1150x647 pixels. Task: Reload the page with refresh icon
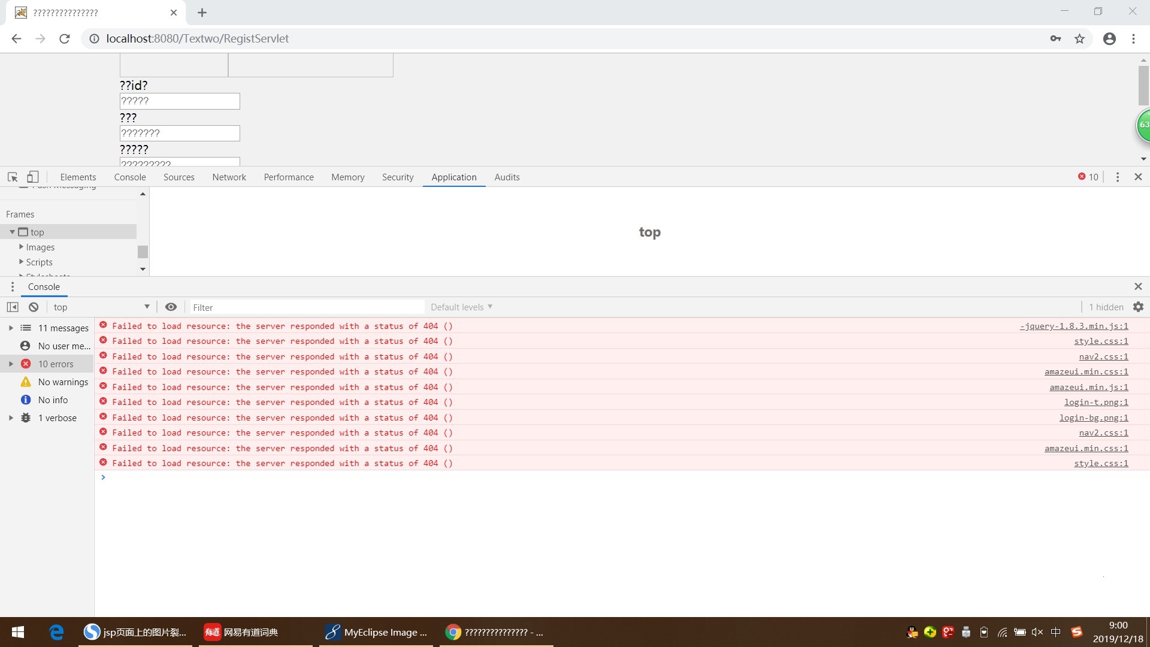(x=65, y=39)
